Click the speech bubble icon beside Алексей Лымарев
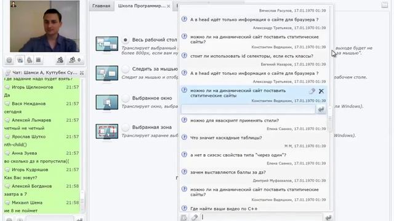The height and width of the screenshot is (221, 394). point(7,120)
